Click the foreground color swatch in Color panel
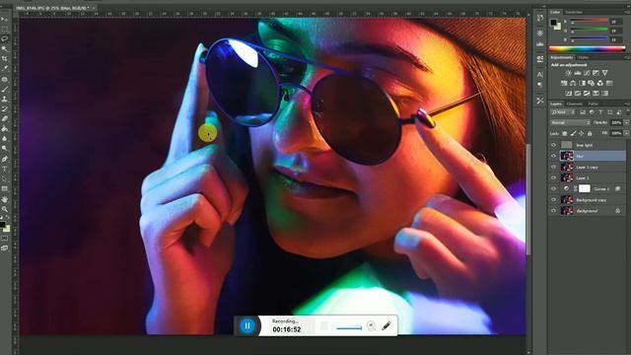The image size is (631, 355). coord(554,22)
